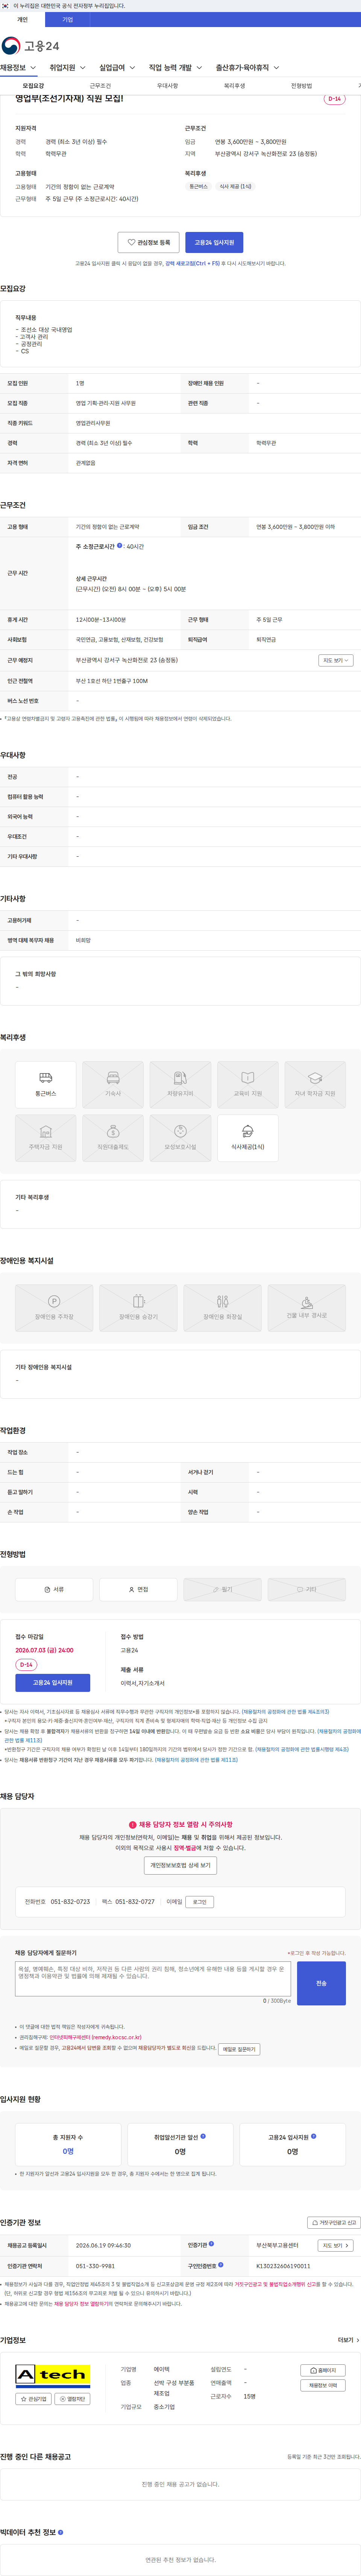The width and height of the screenshot is (361, 2576).
Task: Select the 기업 tab at top
Action: (67, 19)
